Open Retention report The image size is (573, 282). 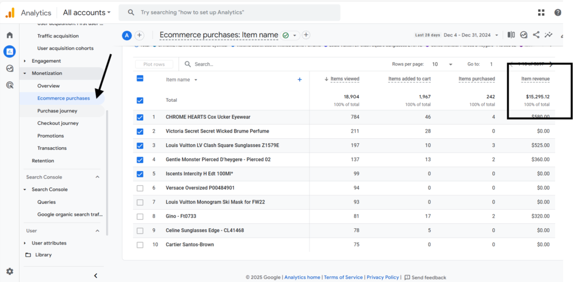pos(43,161)
